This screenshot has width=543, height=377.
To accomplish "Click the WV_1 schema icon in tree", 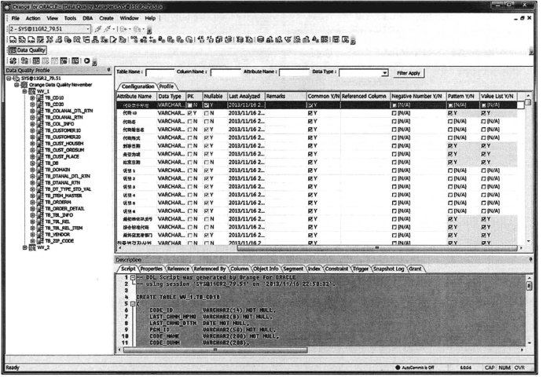I will tap(32, 91).
